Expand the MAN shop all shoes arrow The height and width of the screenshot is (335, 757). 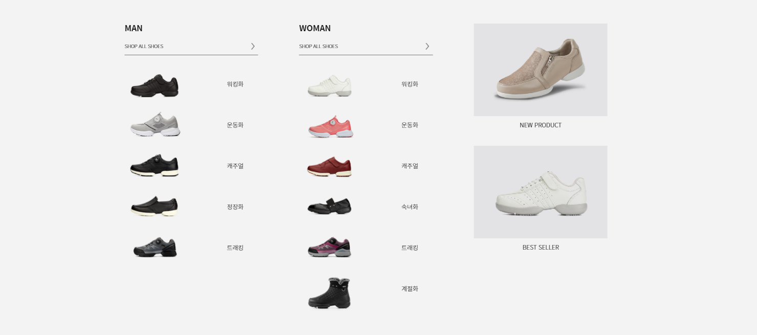tap(253, 47)
